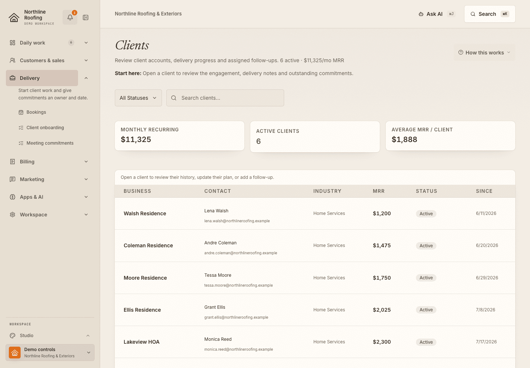
Task: Open the Search button
Action: pyautogui.click(x=490, y=14)
